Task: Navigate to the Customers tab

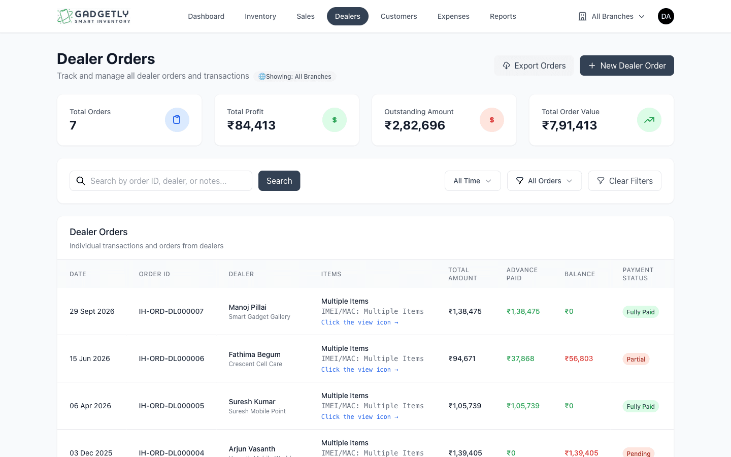Action: [399, 16]
